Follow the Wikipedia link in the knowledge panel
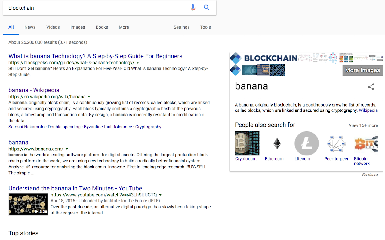Viewport: 385px width, 240px height. [368, 110]
